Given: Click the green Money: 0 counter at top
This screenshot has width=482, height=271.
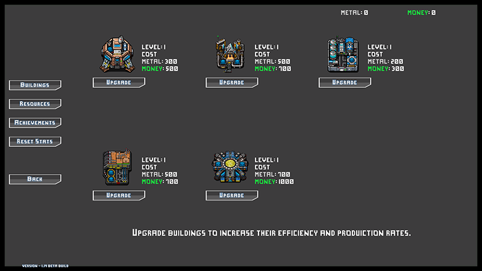Looking at the screenshot, I should (421, 13).
